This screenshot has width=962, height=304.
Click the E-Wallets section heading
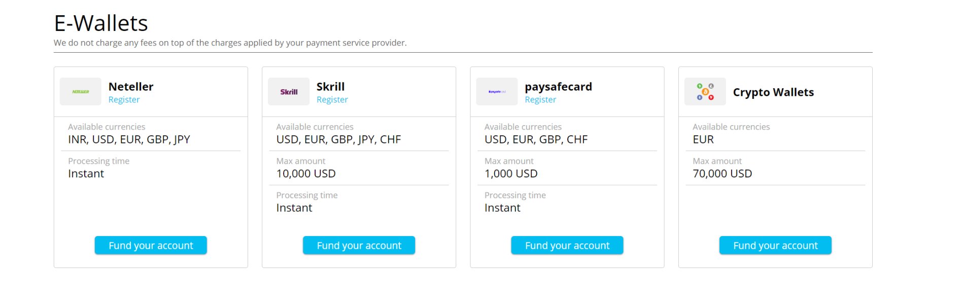point(101,23)
